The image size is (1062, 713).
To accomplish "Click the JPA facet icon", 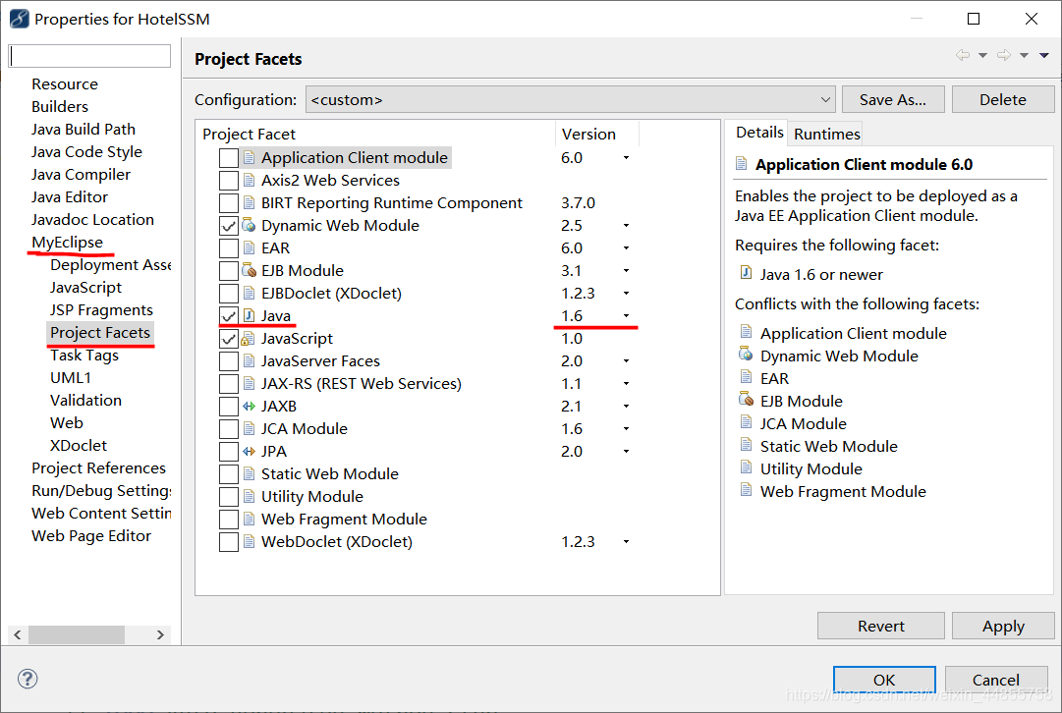I will [x=250, y=452].
